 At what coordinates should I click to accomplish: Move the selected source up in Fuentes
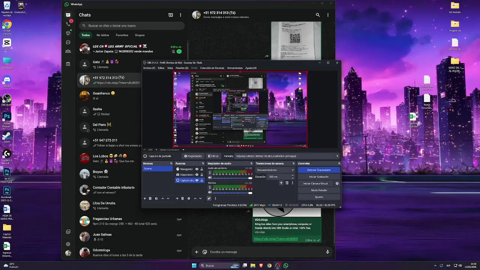pyautogui.click(x=195, y=198)
